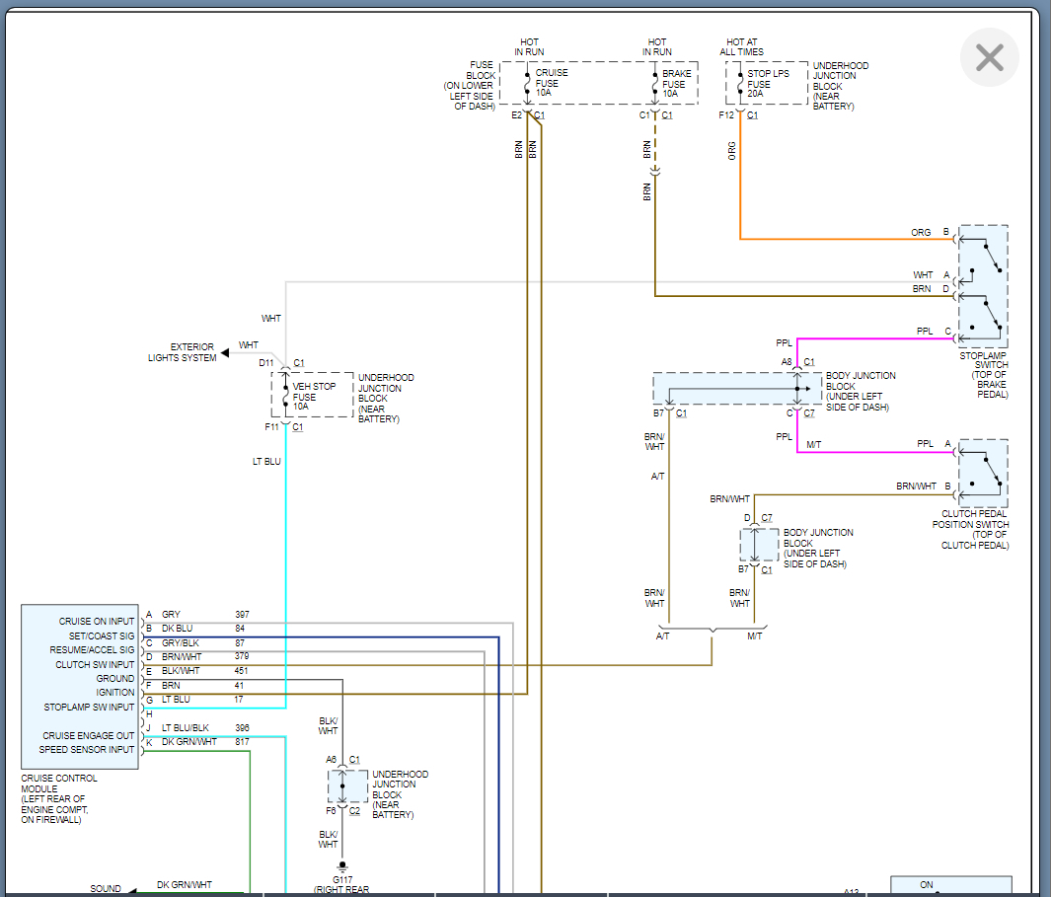Image resolution: width=1051 pixels, height=897 pixels.
Task: Select the stoplamp switch symbol
Action: (983, 284)
